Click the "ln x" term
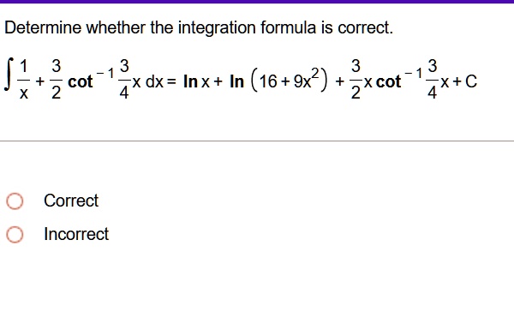This screenshot has height=318, width=514. pyautogui.click(x=196, y=81)
